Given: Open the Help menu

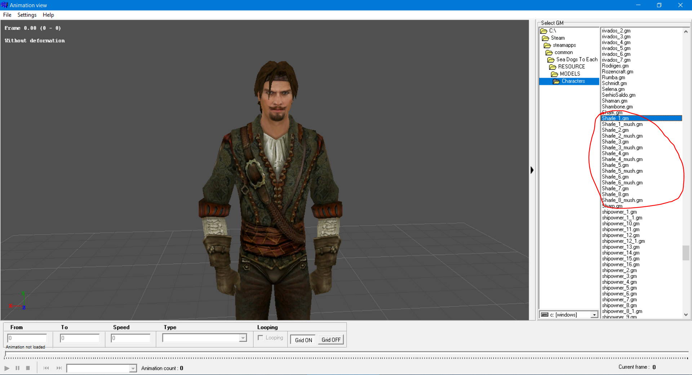Looking at the screenshot, I should tap(48, 15).
